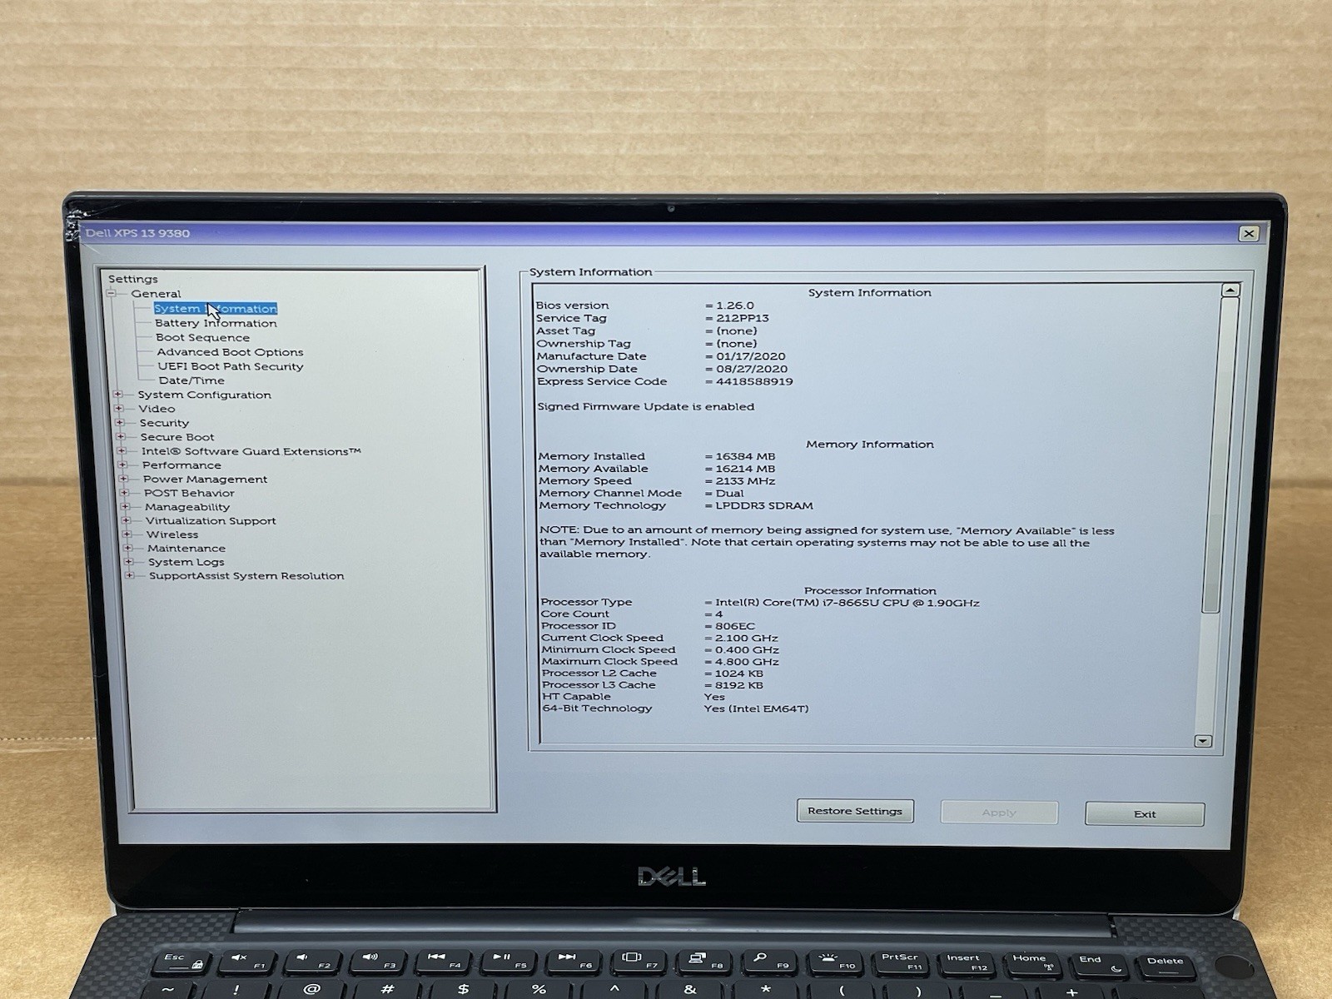Select the Security label
Screen dimensions: 1332x999
(x=164, y=423)
